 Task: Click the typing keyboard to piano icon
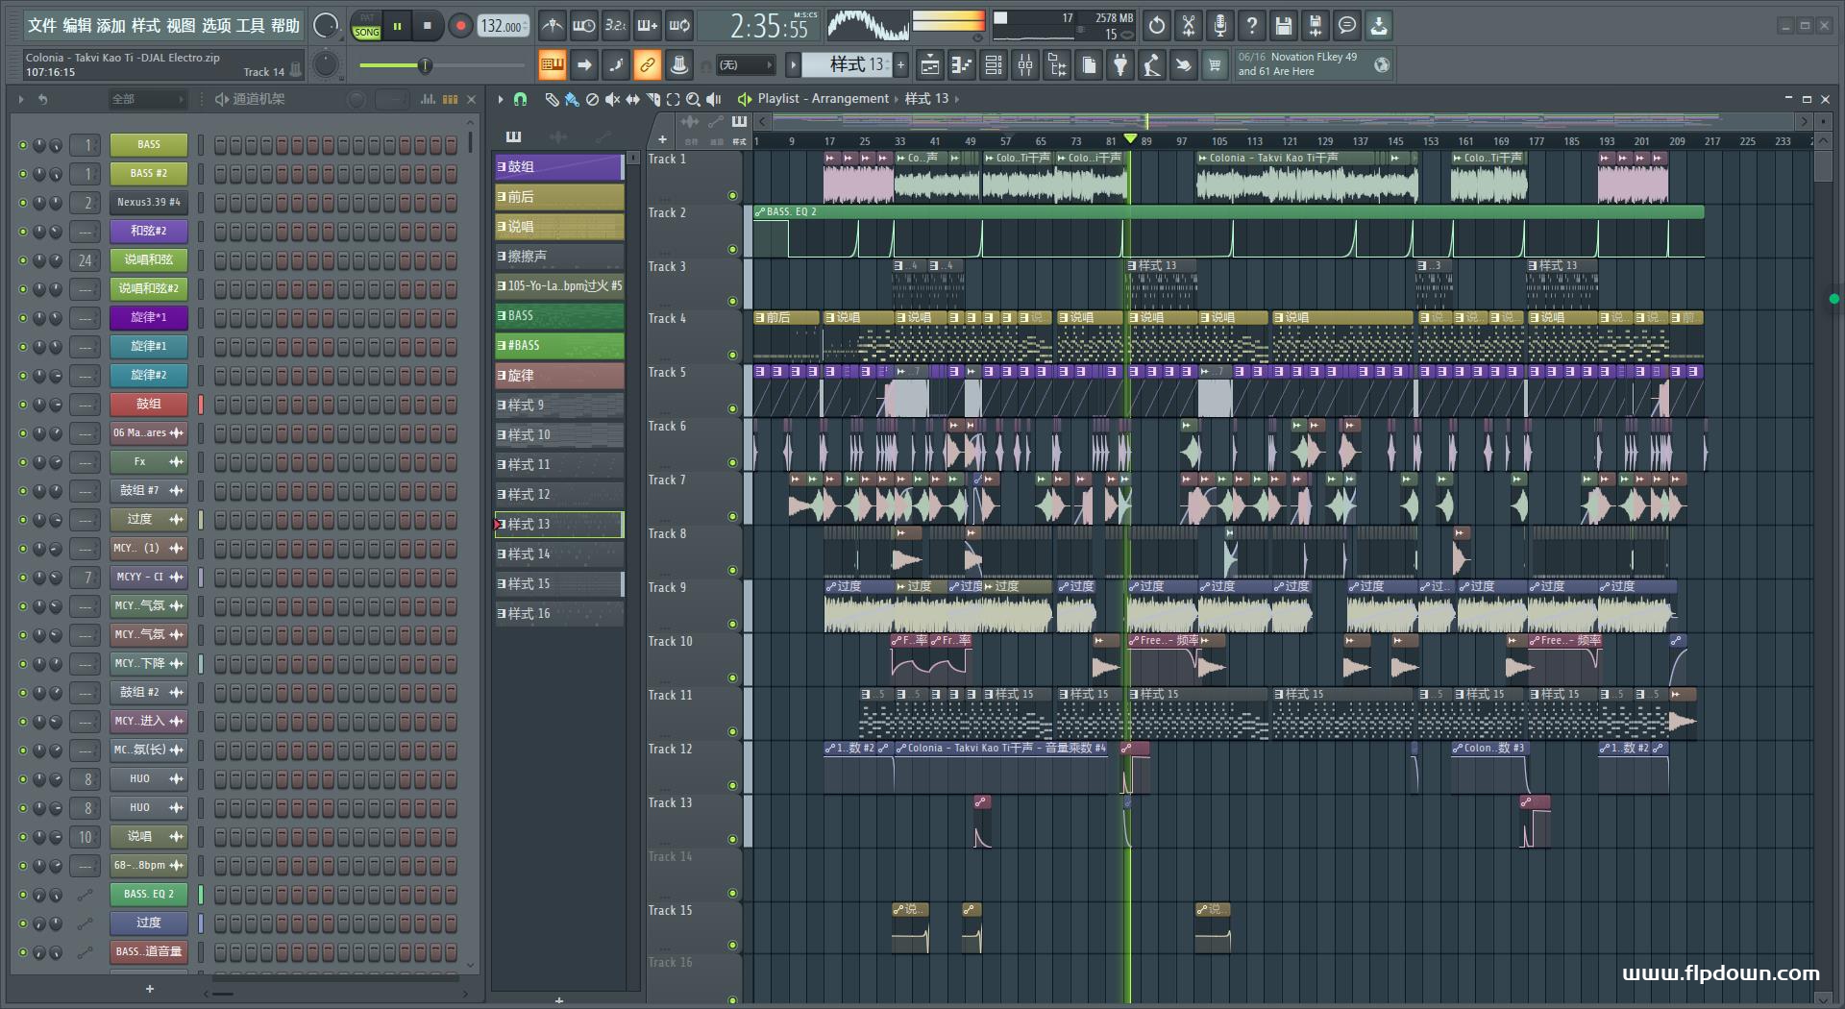(552, 65)
